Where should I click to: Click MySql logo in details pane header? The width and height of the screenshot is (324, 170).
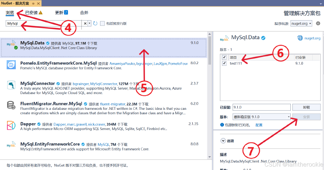point(224,38)
